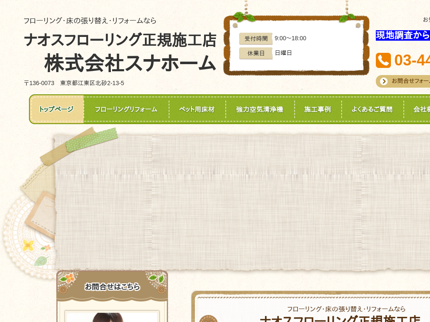View 施工事例 from the navigation

317,109
